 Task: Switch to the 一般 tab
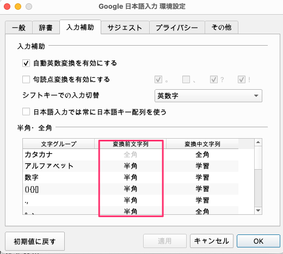[19, 28]
